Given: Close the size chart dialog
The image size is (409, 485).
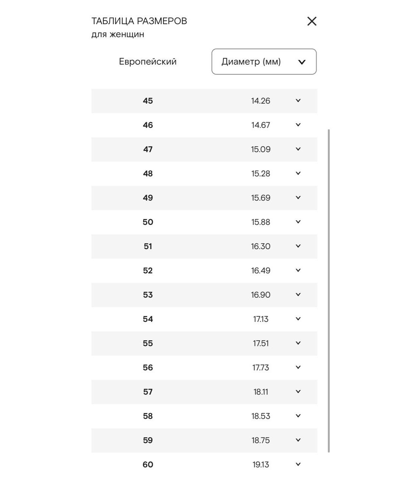Looking at the screenshot, I should coord(312,21).
